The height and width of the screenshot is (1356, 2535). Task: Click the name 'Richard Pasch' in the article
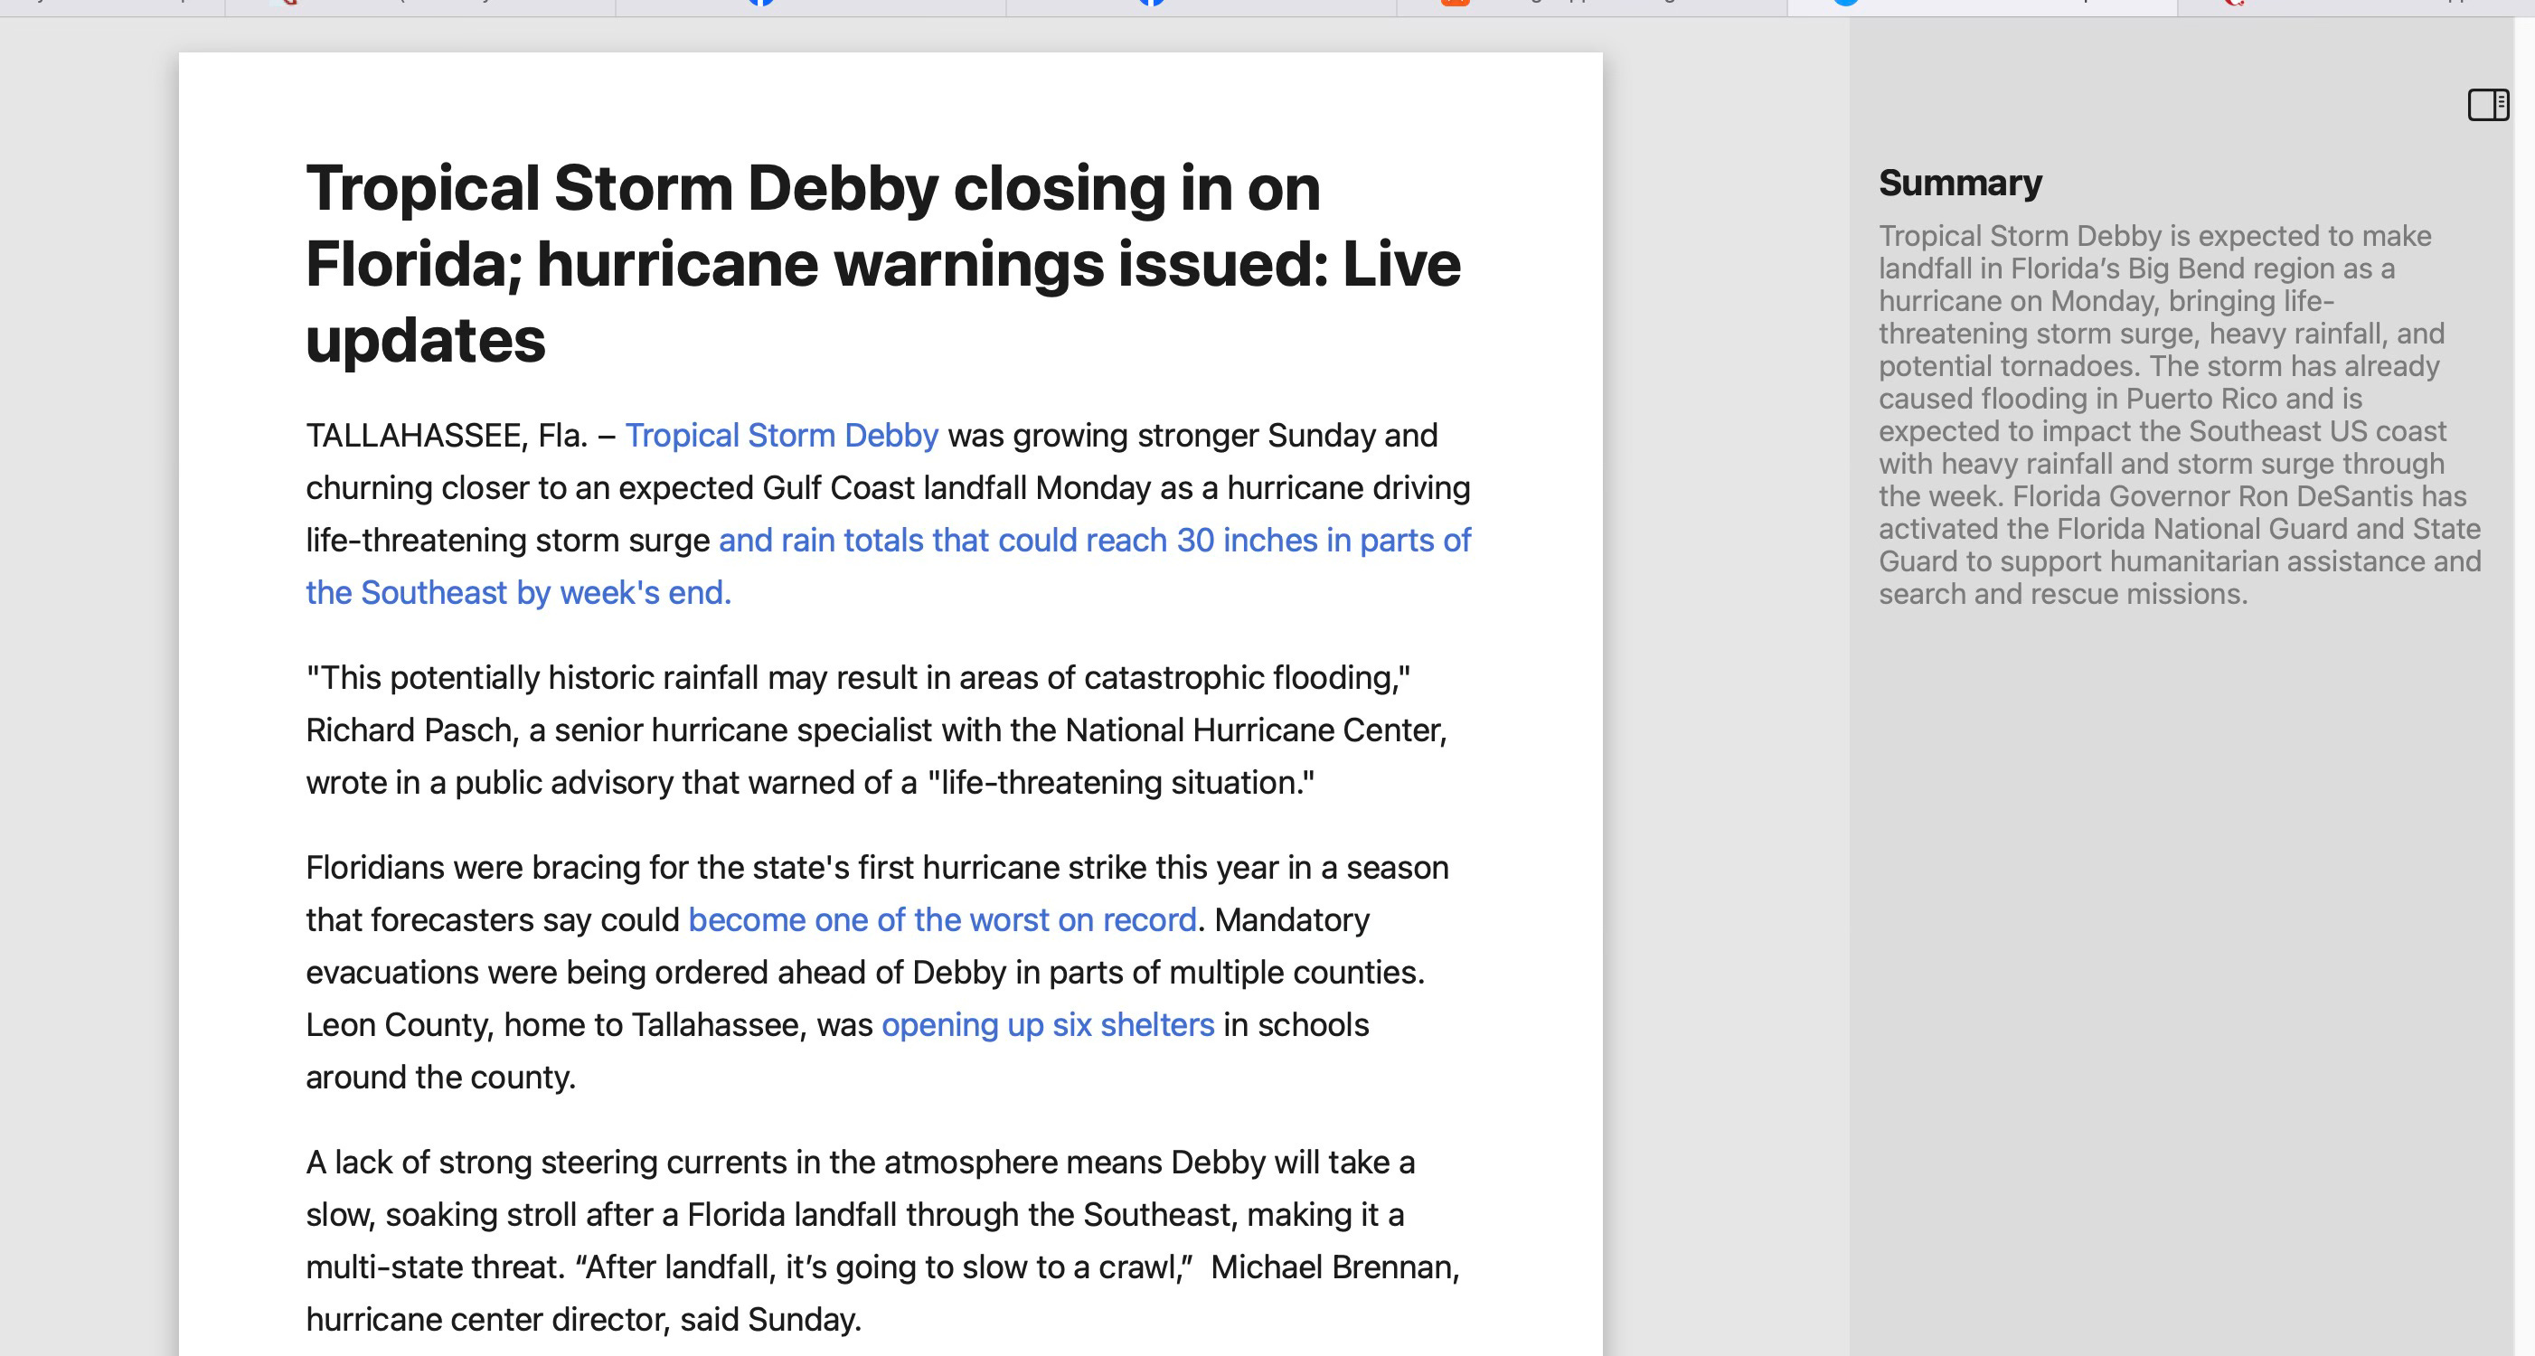pyautogui.click(x=410, y=730)
